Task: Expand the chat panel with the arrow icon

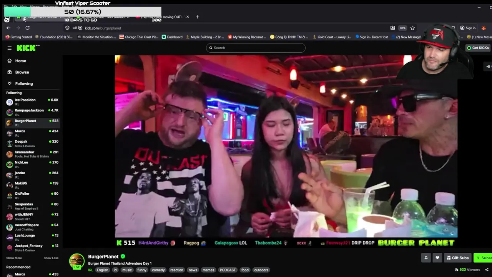Action: point(488,67)
